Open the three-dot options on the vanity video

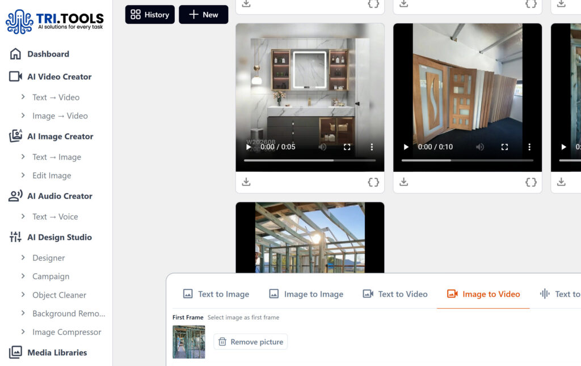click(x=372, y=147)
